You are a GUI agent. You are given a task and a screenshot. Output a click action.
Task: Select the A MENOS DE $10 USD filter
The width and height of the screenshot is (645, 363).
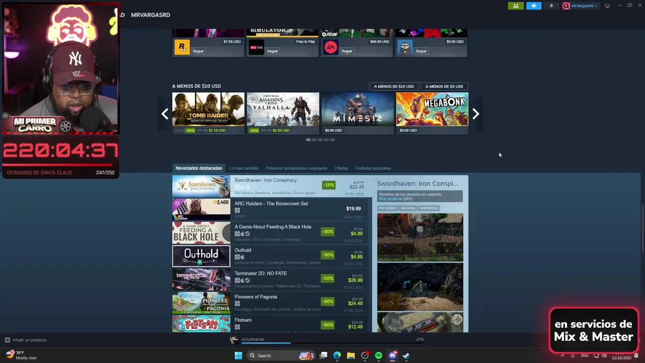[394, 86]
